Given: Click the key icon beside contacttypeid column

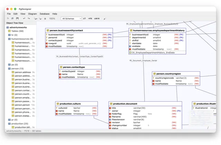Looking at the screenshot, I should pos(60,71).
